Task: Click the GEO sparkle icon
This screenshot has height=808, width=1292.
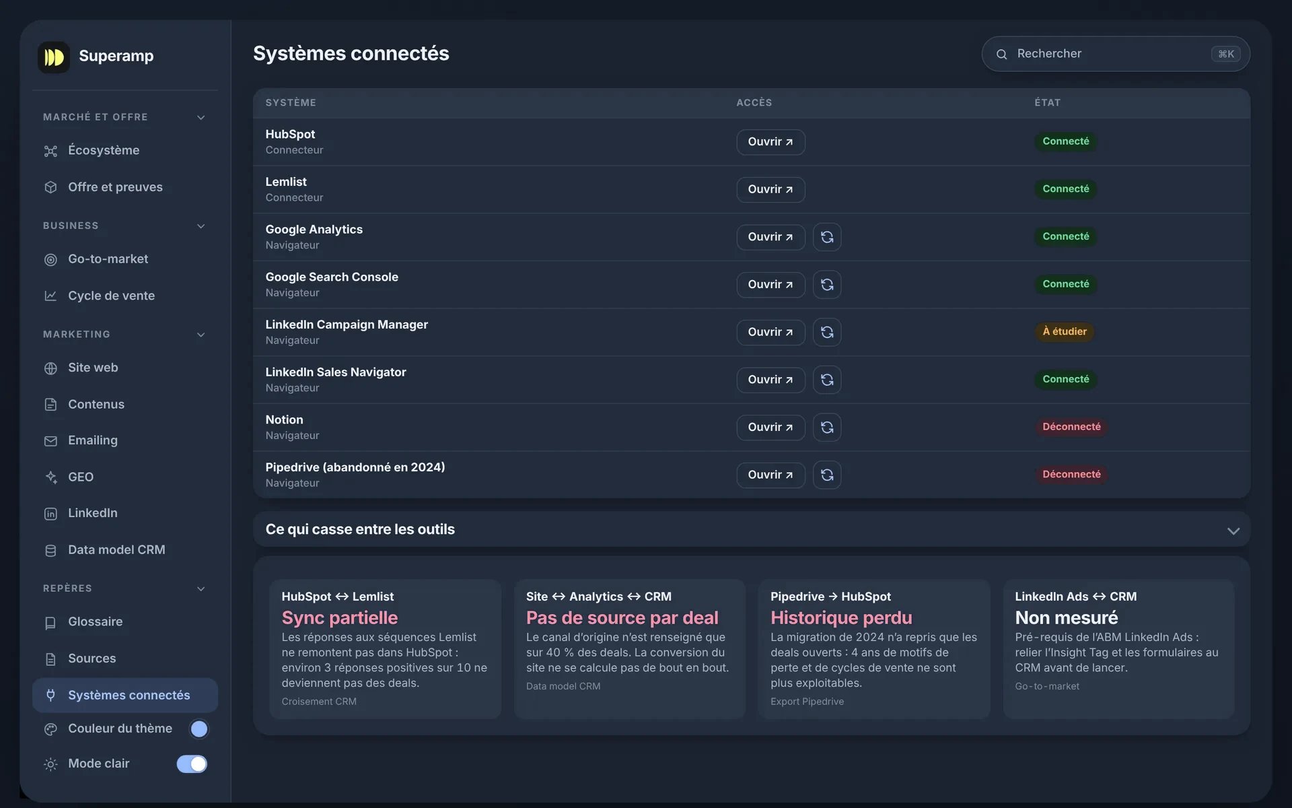Action: [x=50, y=477]
